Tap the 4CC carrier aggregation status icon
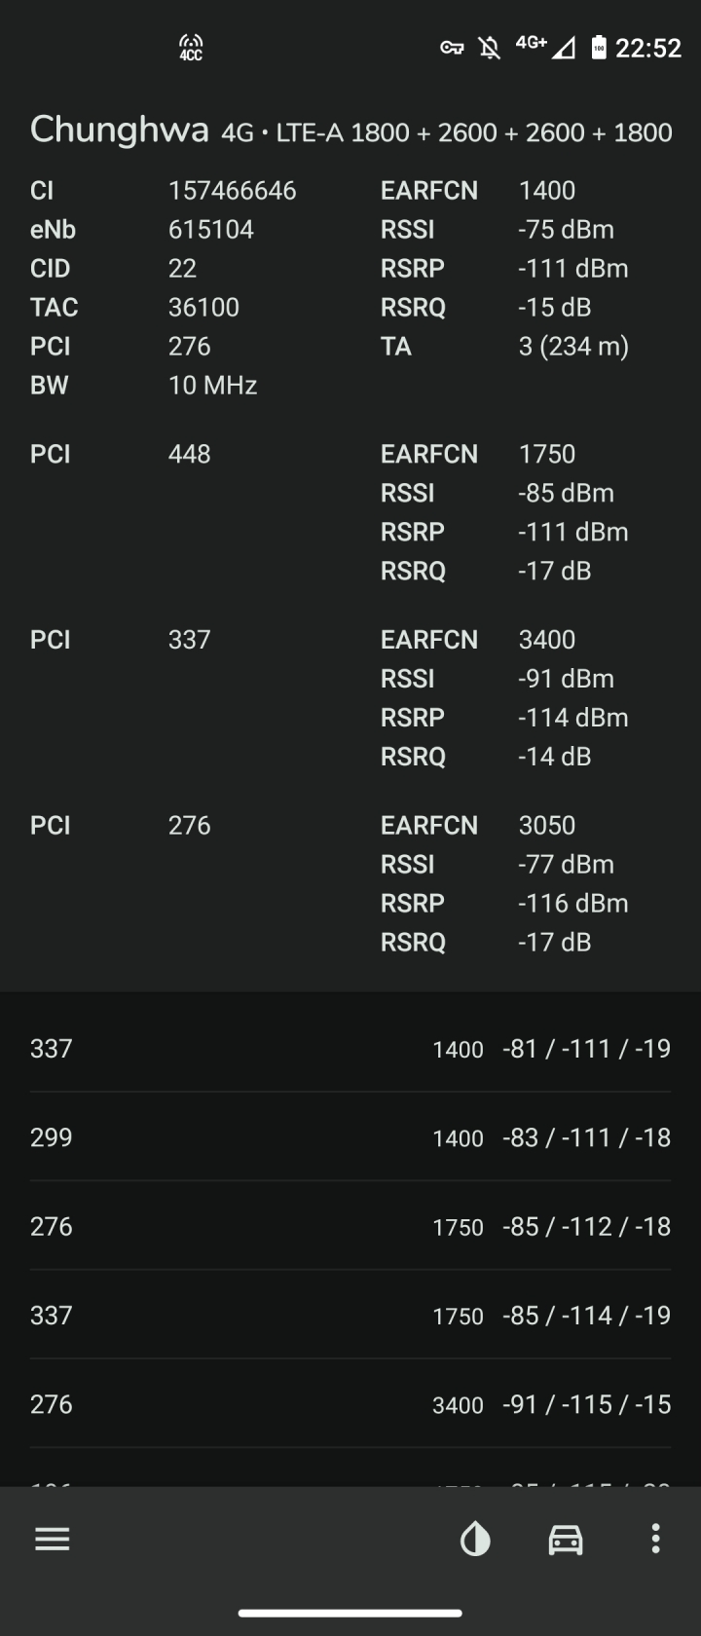Screen dimensions: 701x1636 (x=191, y=48)
